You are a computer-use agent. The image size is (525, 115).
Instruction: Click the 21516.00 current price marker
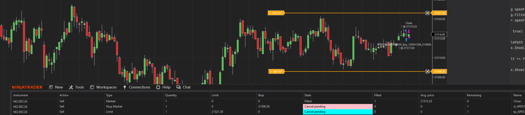tap(439, 35)
